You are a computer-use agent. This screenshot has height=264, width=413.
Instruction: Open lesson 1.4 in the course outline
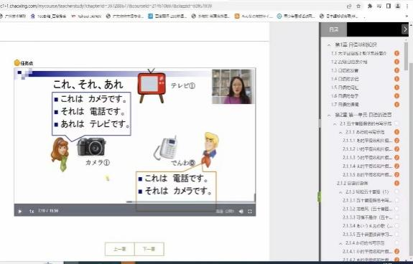(x=345, y=79)
